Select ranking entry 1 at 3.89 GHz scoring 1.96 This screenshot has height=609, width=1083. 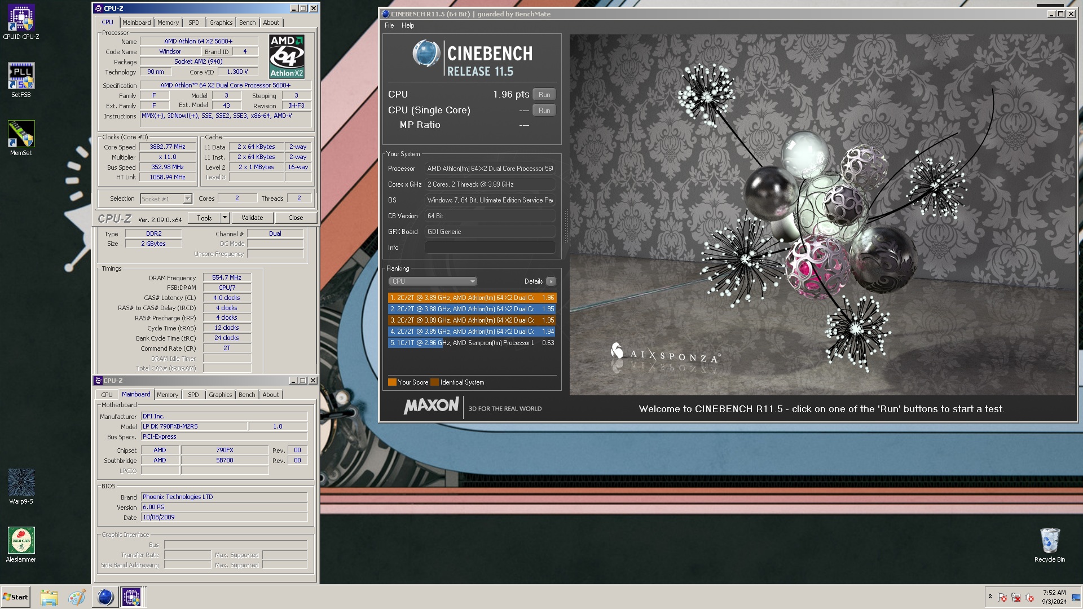472,298
